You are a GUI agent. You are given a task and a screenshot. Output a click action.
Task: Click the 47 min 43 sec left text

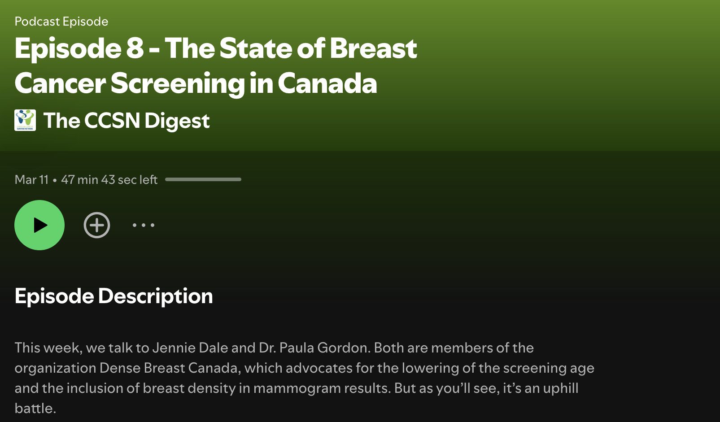109,180
